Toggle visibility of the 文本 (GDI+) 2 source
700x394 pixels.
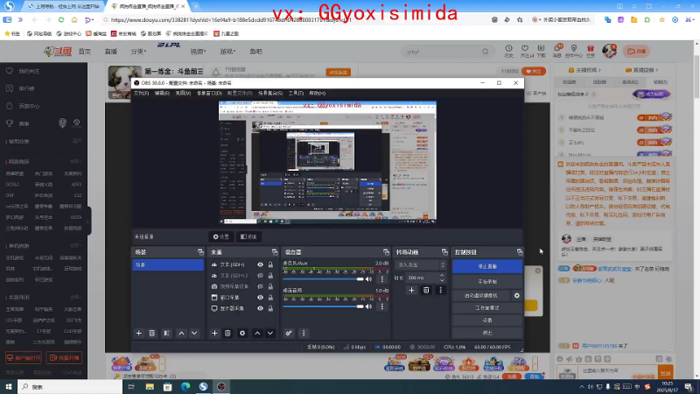(x=260, y=276)
